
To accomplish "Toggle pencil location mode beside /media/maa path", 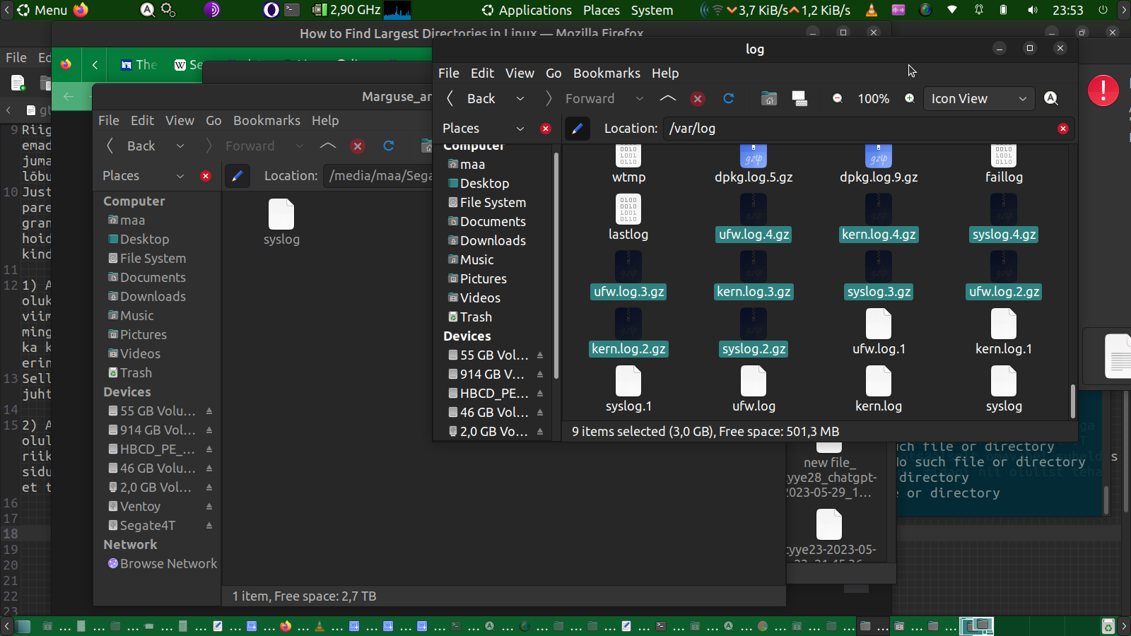I will pyautogui.click(x=238, y=176).
